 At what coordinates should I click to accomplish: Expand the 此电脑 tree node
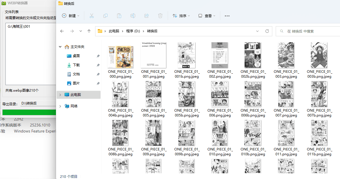pyautogui.click(x=60, y=95)
